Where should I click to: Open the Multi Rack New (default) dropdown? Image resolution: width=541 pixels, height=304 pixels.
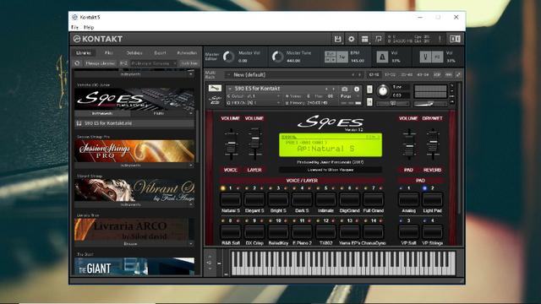pos(292,75)
